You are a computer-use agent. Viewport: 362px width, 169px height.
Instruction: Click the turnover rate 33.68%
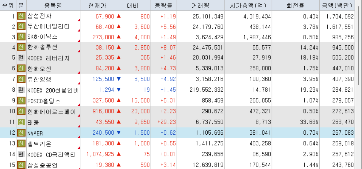(309, 122)
